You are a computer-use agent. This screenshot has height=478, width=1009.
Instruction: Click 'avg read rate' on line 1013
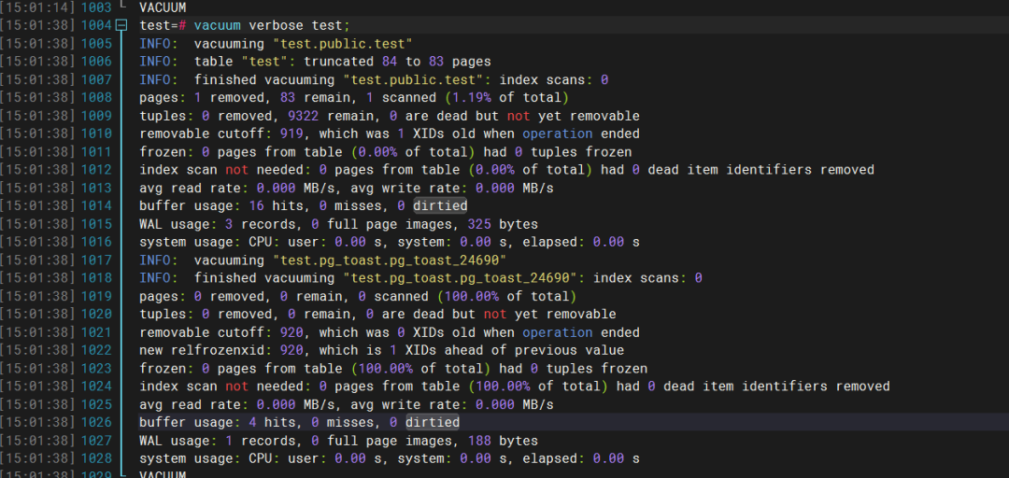pyautogui.click(x=191, y=188)
